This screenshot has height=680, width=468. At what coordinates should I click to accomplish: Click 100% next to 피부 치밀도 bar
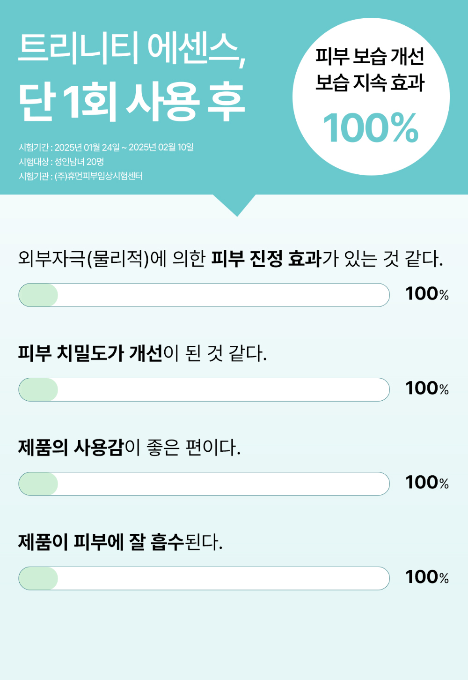click(x=427, y=388)
